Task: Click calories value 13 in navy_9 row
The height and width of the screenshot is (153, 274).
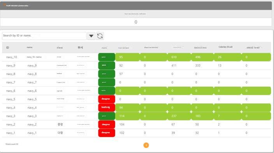Action: pyautogui.click(x=220, y=65)
